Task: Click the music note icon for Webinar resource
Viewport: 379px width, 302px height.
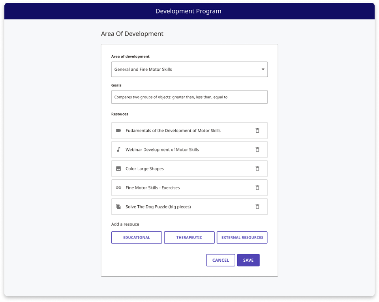Action: coord(118,150)
